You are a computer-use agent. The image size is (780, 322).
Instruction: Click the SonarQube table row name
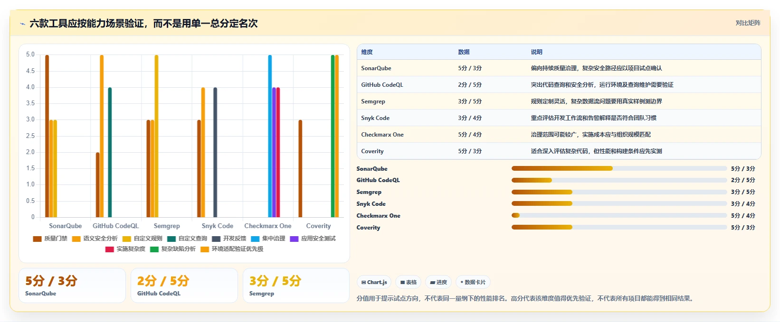click(376, 68)
